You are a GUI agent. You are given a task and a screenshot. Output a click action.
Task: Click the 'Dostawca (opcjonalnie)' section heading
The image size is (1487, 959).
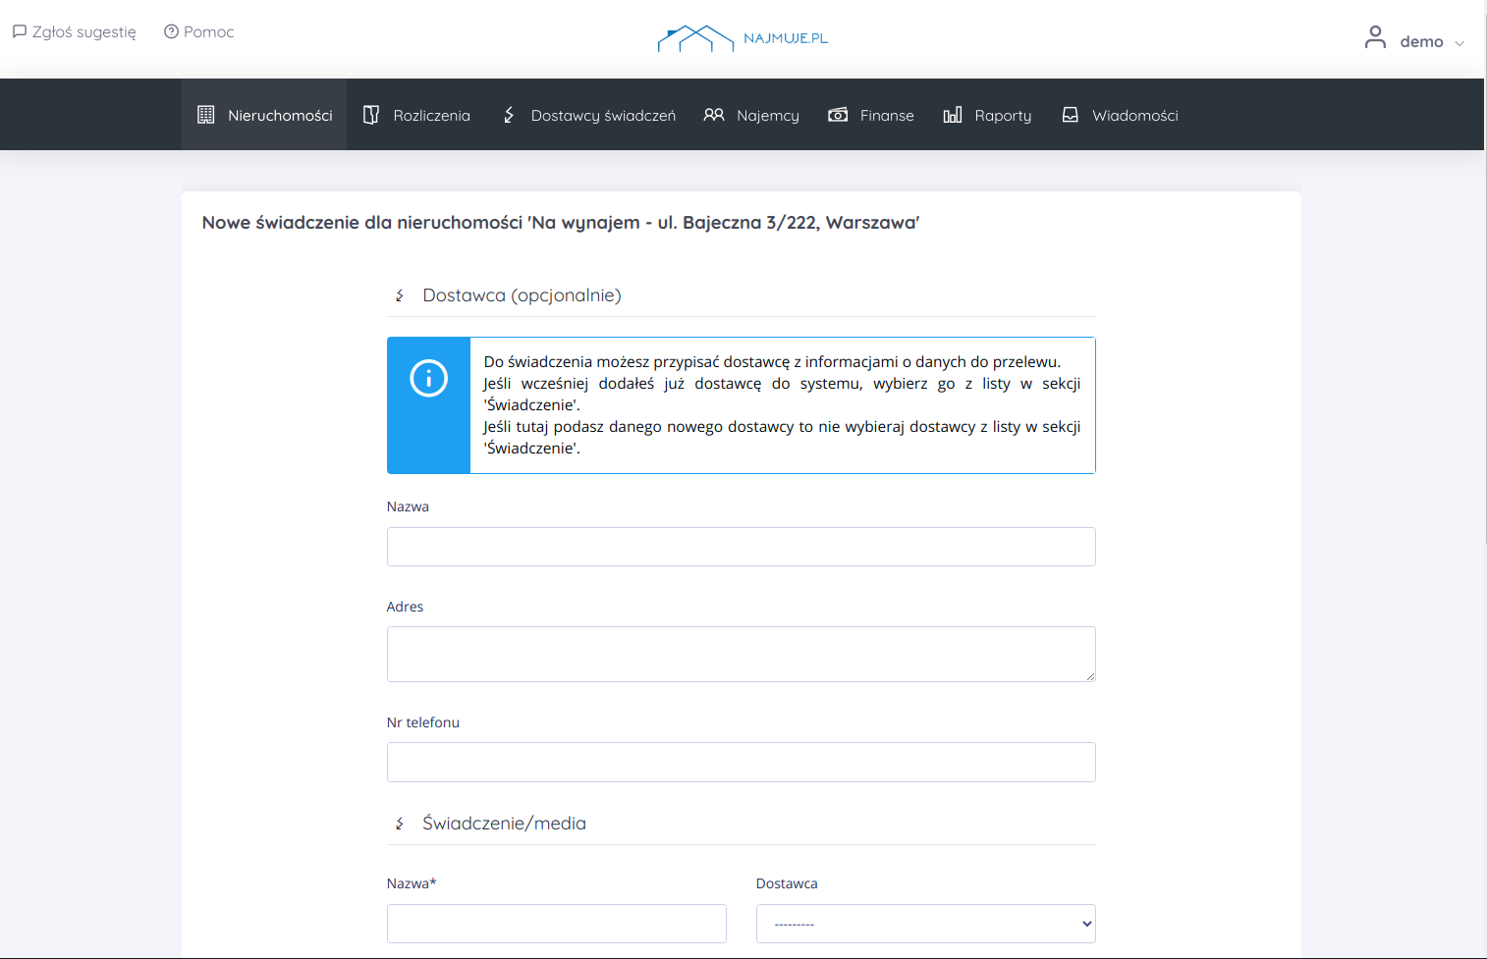pos(522,295)
